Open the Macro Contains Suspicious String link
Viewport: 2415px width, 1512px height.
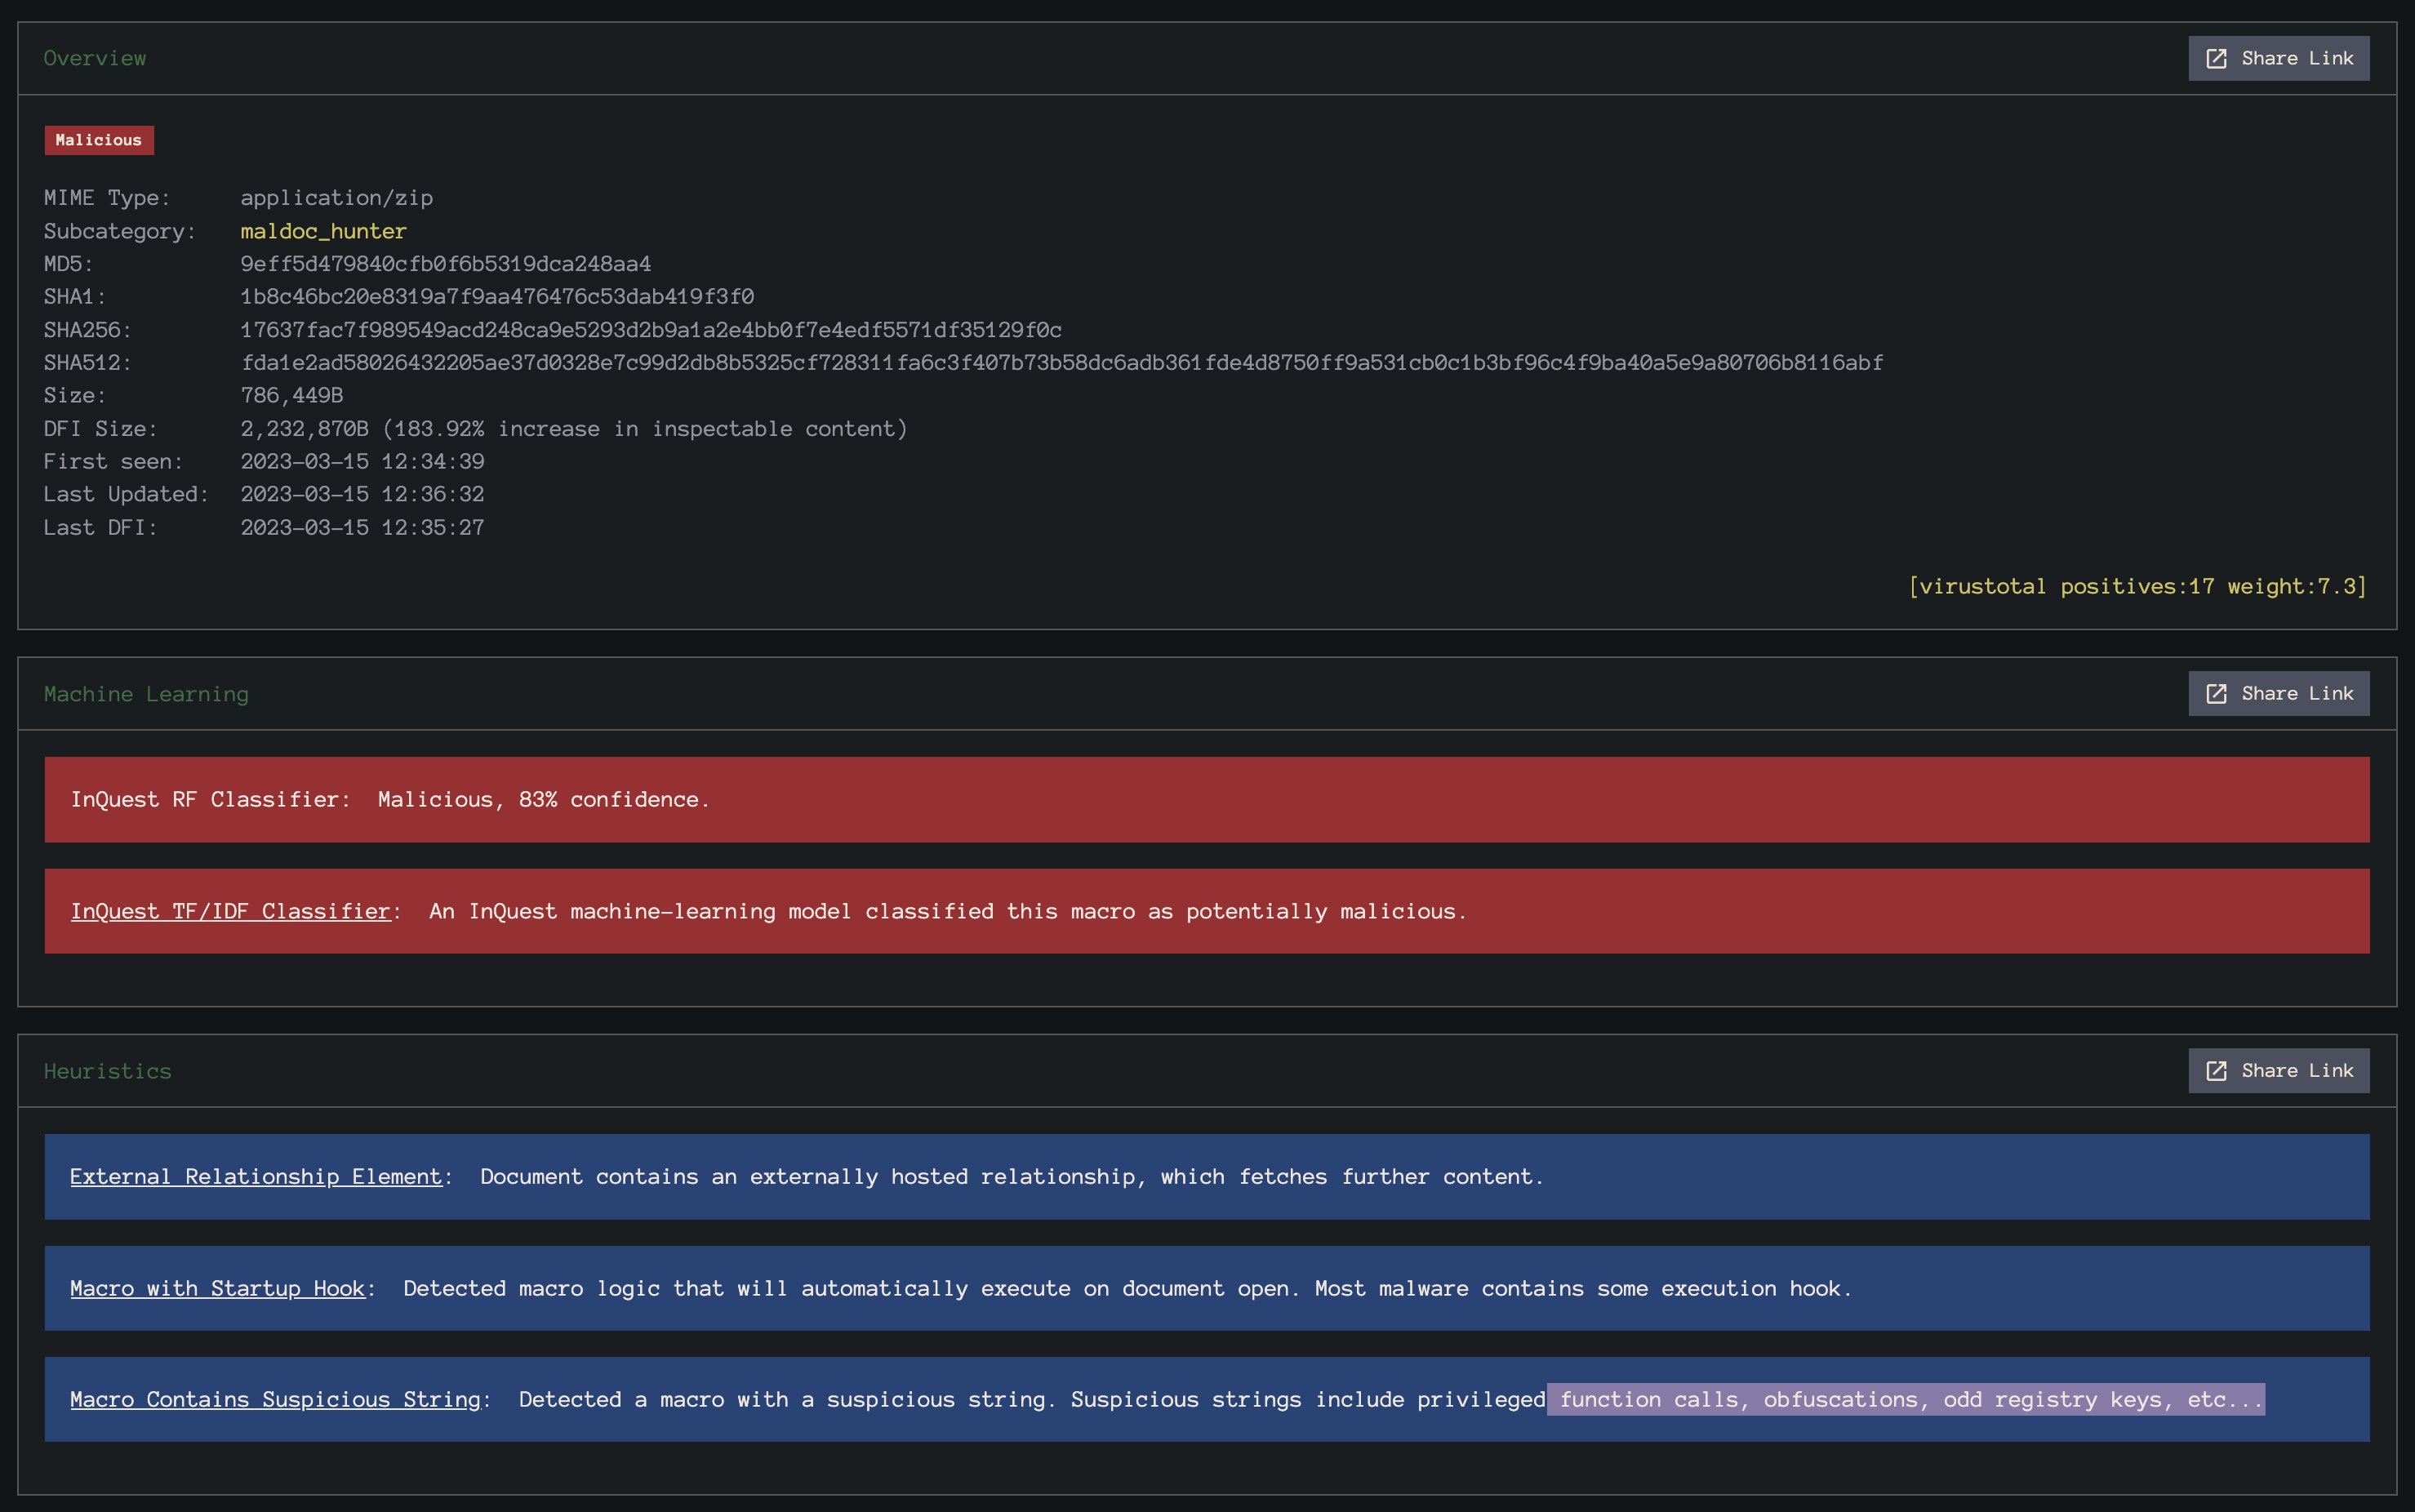[x=275, y=1399]
